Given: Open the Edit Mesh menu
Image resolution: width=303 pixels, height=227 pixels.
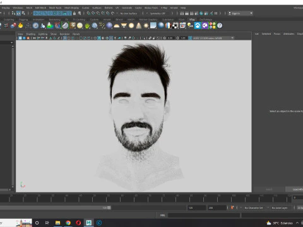Looking at the screenshot, I should tap(40, 8).
